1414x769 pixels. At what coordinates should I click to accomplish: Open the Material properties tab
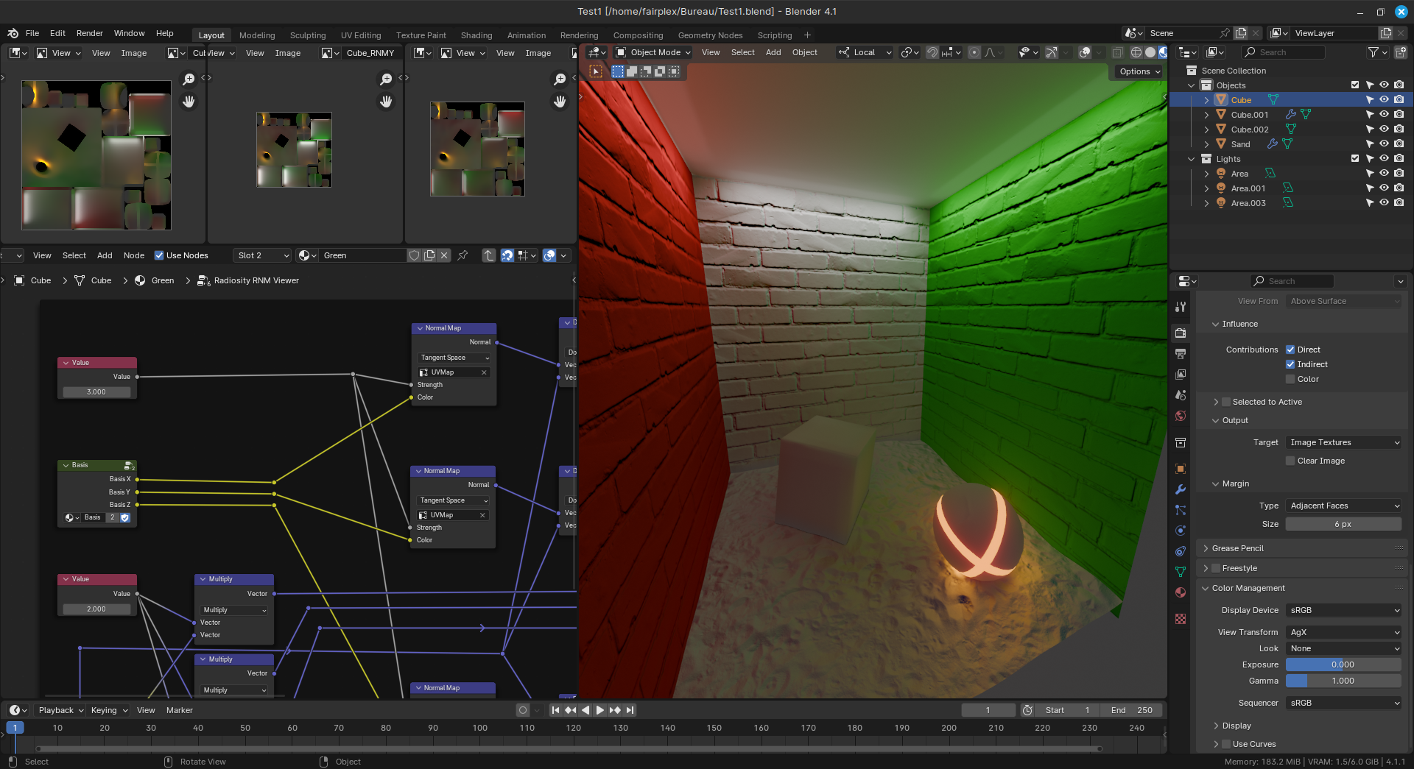click(1181, 592)
